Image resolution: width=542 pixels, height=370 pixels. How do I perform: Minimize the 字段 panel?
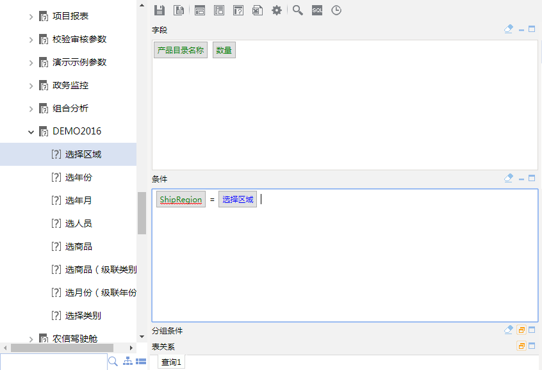pyautogui.click(x=521, y=30)
